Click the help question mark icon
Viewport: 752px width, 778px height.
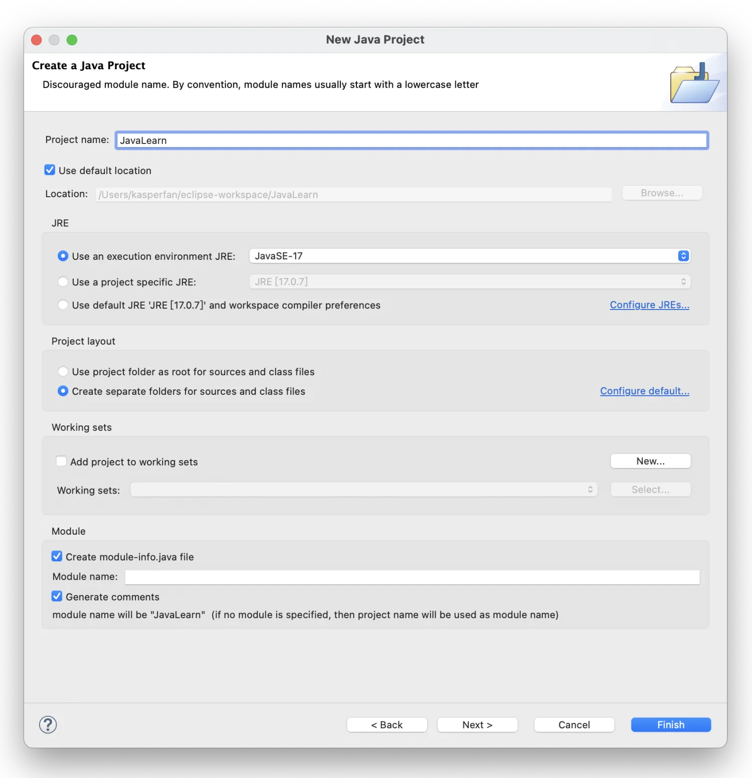(48, 724)
